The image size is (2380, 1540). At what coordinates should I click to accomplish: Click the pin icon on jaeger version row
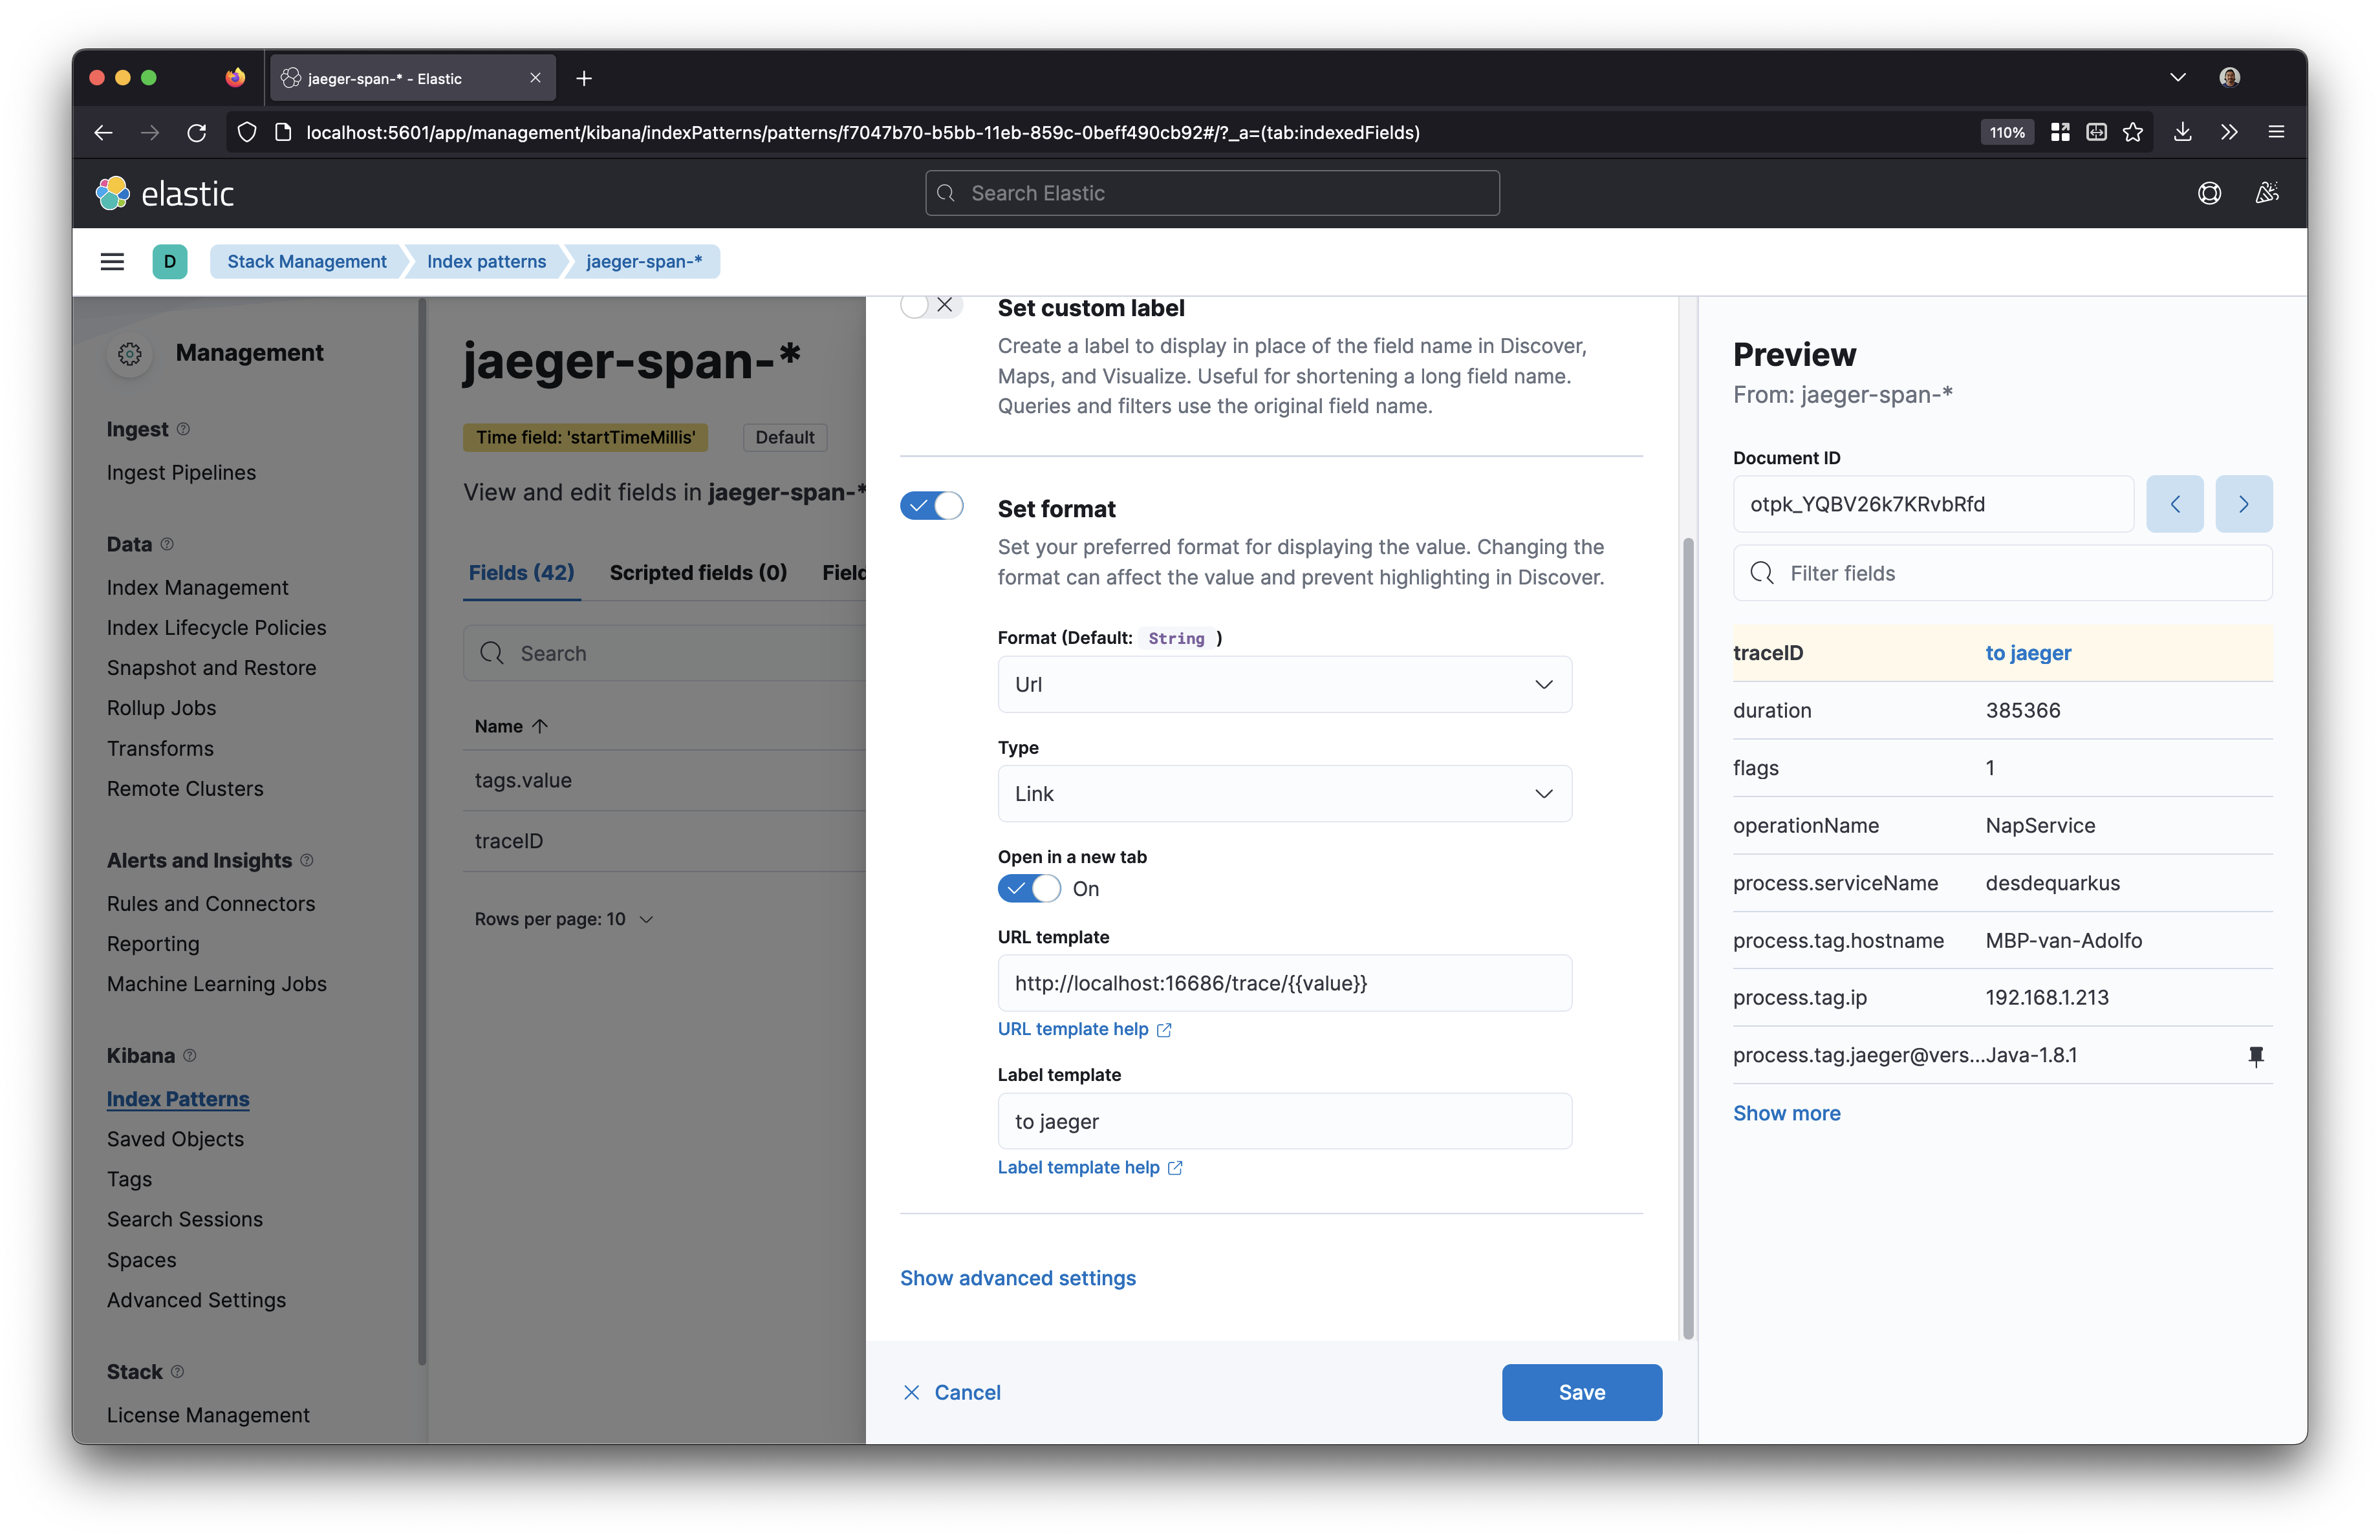2255,1055
